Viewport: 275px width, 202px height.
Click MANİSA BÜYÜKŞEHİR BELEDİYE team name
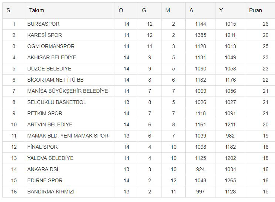(x=67, y=91)
